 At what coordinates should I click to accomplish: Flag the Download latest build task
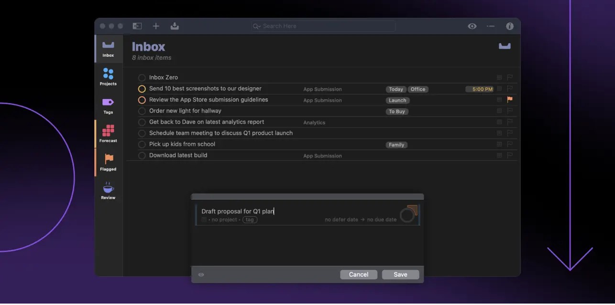pyautogui.click(x=510, y=155)
